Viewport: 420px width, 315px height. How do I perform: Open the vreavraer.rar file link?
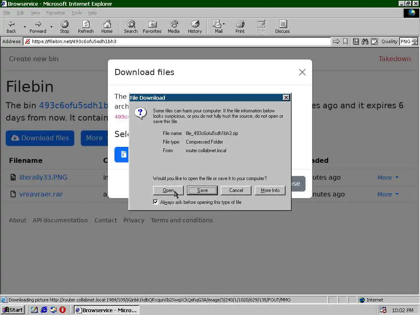41,194
